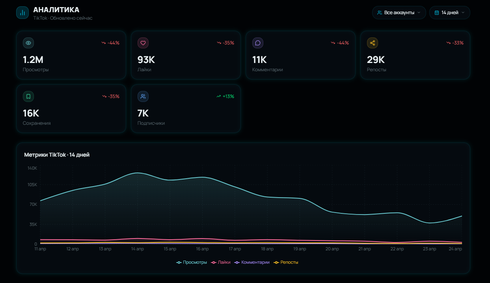Toggle Репосты series in chart legend
Image resolution: width=490 pixels, height=283 pixels.
(x=286, y=262)
